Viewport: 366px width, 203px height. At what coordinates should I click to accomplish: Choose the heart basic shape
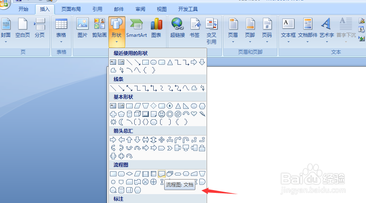coord(194,114)
